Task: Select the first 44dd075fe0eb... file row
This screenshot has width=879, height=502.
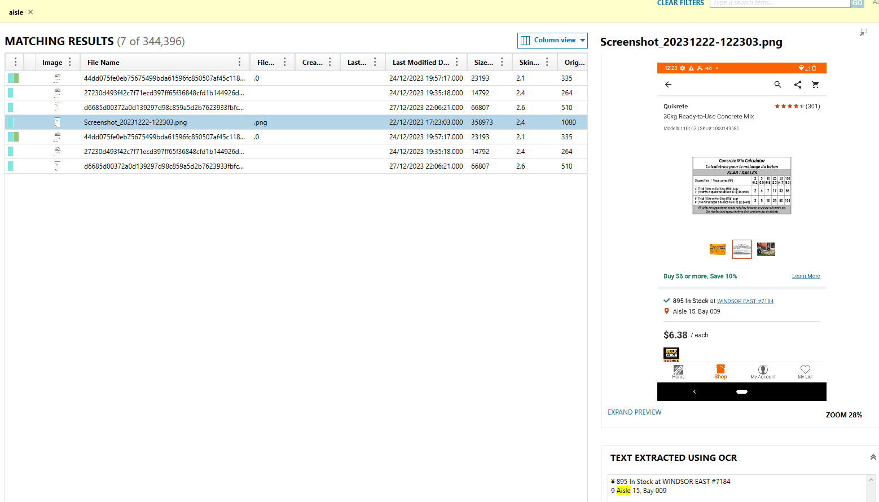Action: (x=296, y=78)
